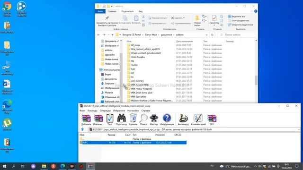
Task: Click the Удалить recycle bin icon in WinRAR
Action: tap(133, 119)
